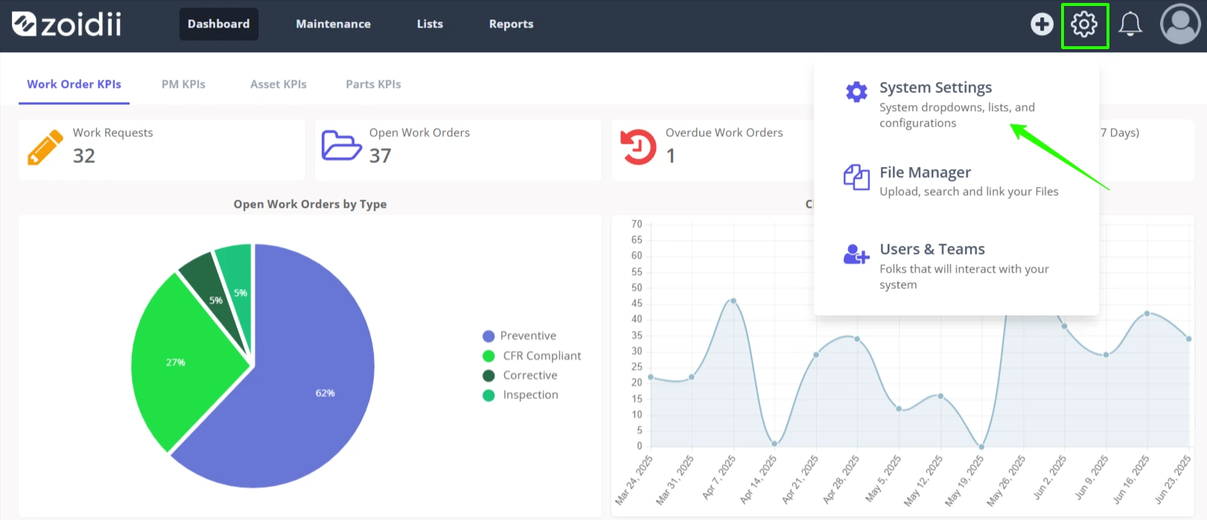Click the Work Requests pencil icon
This screenshot has height=520, width=1207.
[45, 147]
